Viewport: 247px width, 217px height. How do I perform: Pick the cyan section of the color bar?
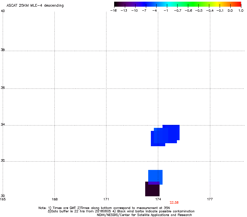(x=169, y=4)
